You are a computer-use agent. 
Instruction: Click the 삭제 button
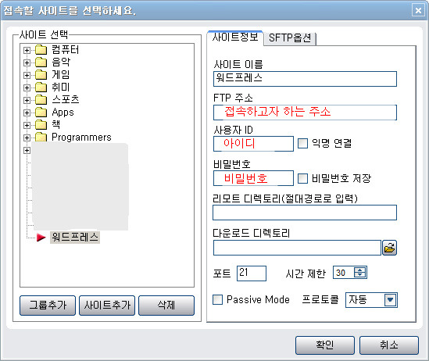coord(166,306)
